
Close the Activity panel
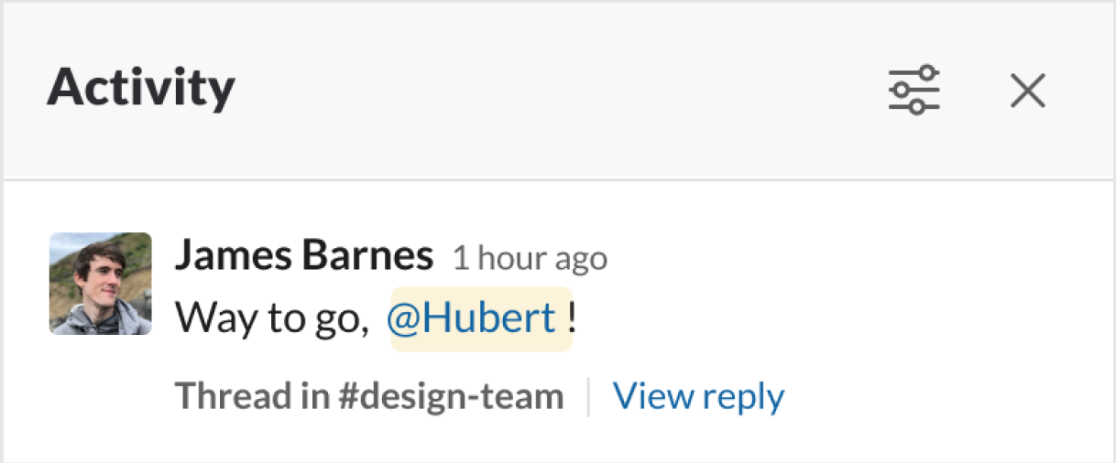coord(1027,91)
